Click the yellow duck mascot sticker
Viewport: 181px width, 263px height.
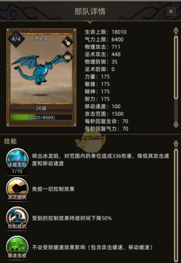91,141
